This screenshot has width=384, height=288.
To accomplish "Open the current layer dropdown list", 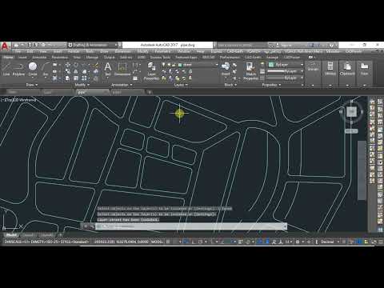I will point(198,65).
